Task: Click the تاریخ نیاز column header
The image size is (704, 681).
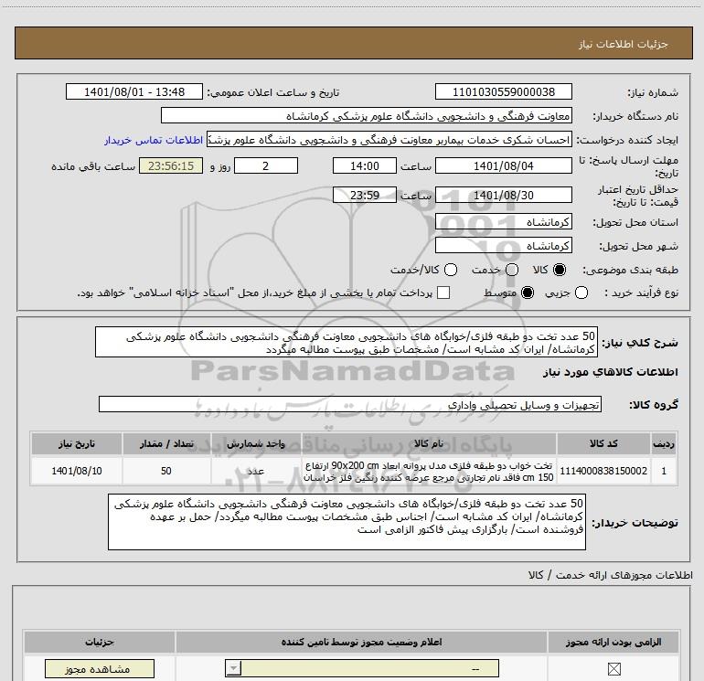Action: pos(76,444)
